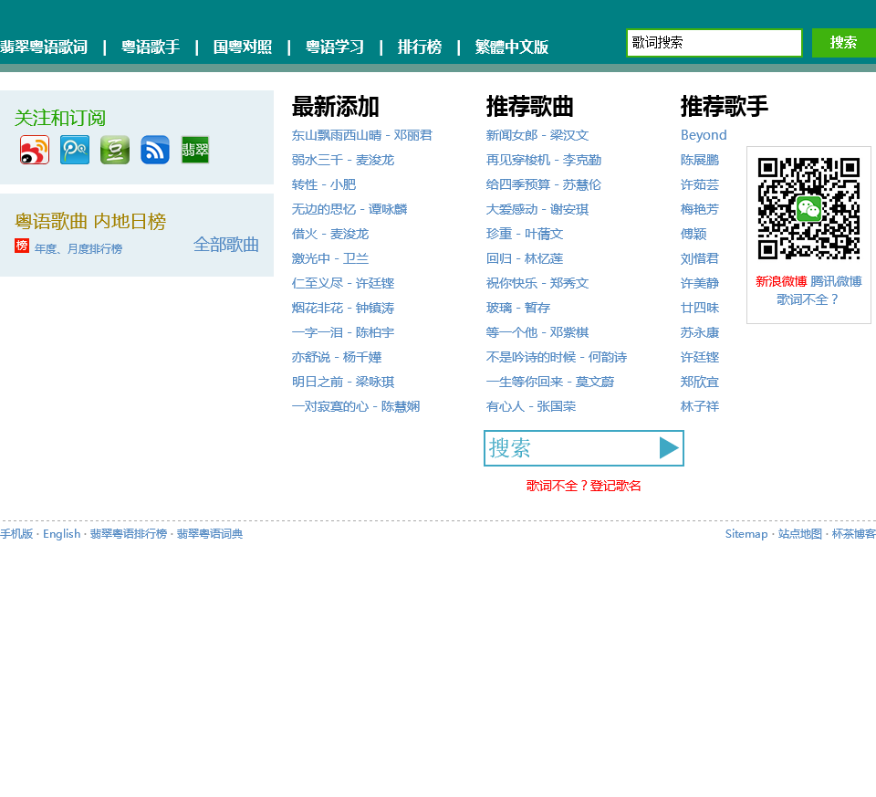Open 给四季预算 - 苏慧伦
Screen dimensions: 876x797
(544, 184)
